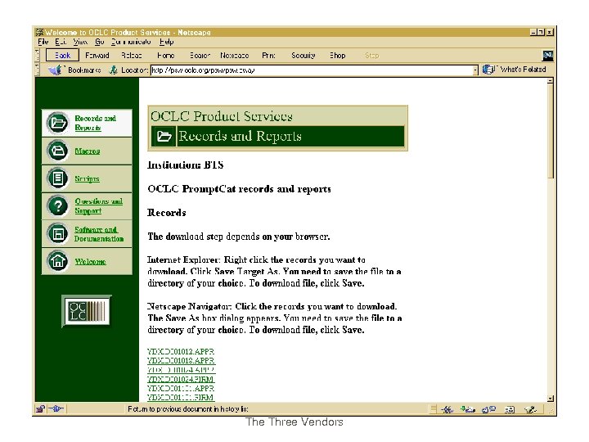This screenshot has height=442, width=589.
Task: Click the Scripts document icon in sidebar
Action: [57, 178]
